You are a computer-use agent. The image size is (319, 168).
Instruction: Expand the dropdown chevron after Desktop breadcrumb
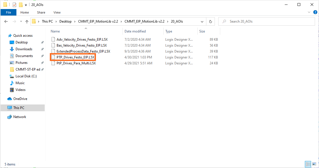[75, 21]
